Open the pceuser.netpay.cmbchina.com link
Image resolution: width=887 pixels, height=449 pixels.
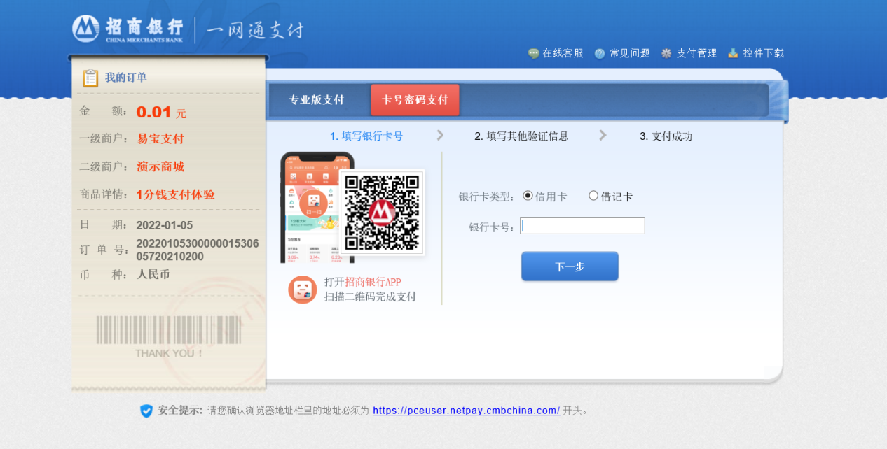[x=466, y=411]
